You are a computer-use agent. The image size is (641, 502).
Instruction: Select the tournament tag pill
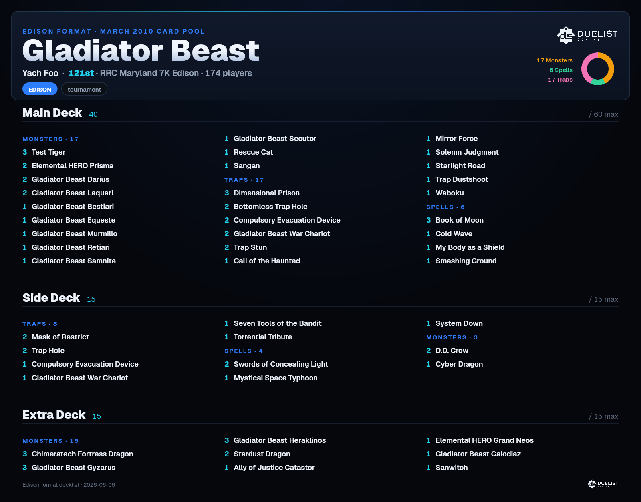(84, 89)
